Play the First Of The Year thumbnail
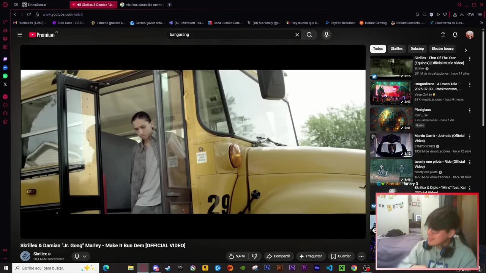The image size is (486, 273). (391, 67)
